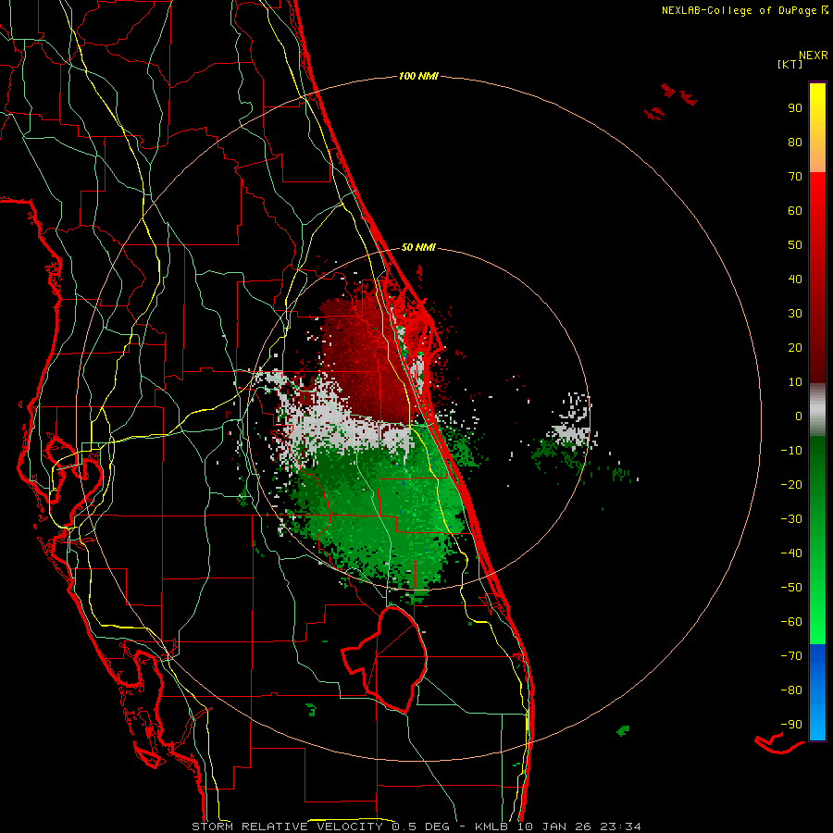The image size is (833, 833).
Task: Click the 50 value on velocity scale
Action: [795, 245]
